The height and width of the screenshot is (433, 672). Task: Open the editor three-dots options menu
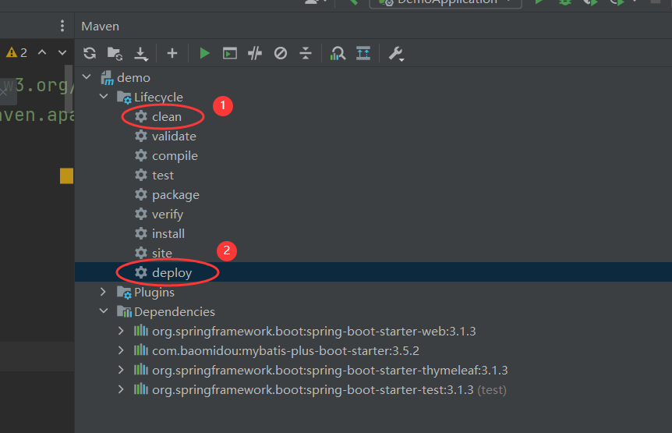pyautogui.click(x=62, y=27)
